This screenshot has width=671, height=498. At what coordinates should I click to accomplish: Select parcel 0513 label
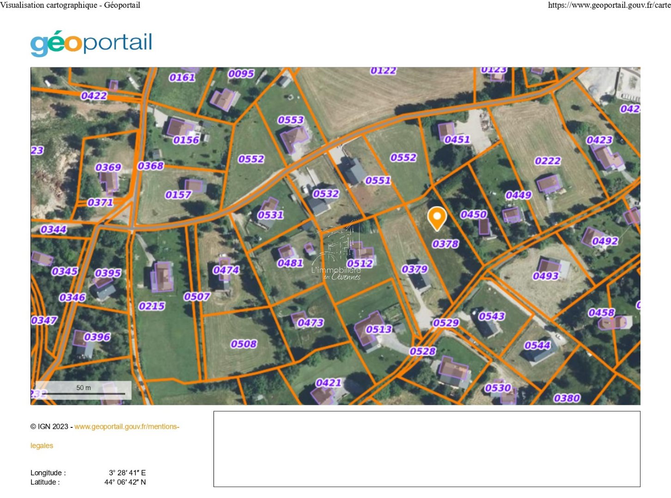point(378,330)
